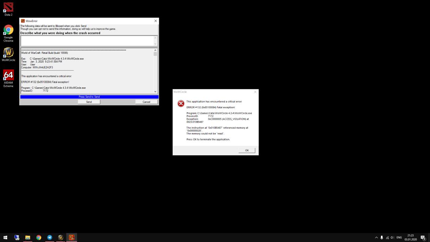Click the crash description text box
Viewport: 430px width, 242px height.
pyautogui.click(x=87, y=41)
